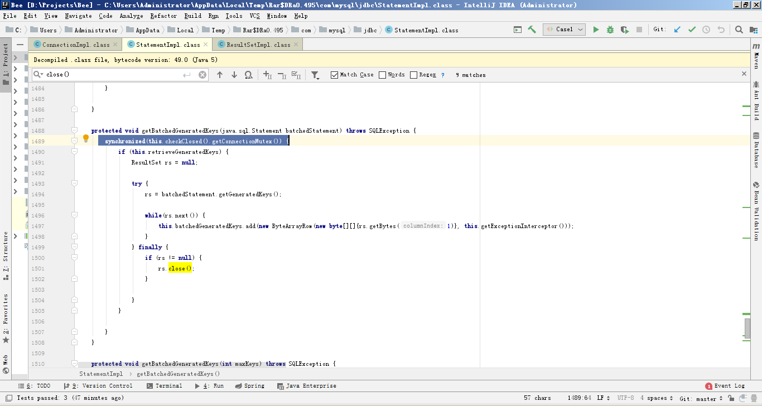Viewport: 762px width, 406px height.
Task: Open the search filter dropdown
Action: (x=315, y=75)
